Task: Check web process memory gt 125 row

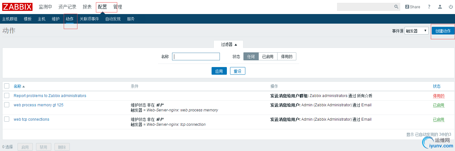Action: click(x=7, y=105)
